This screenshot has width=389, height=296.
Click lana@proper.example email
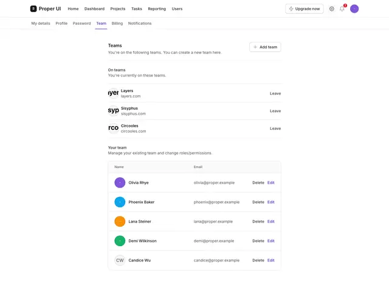(213, 221)
